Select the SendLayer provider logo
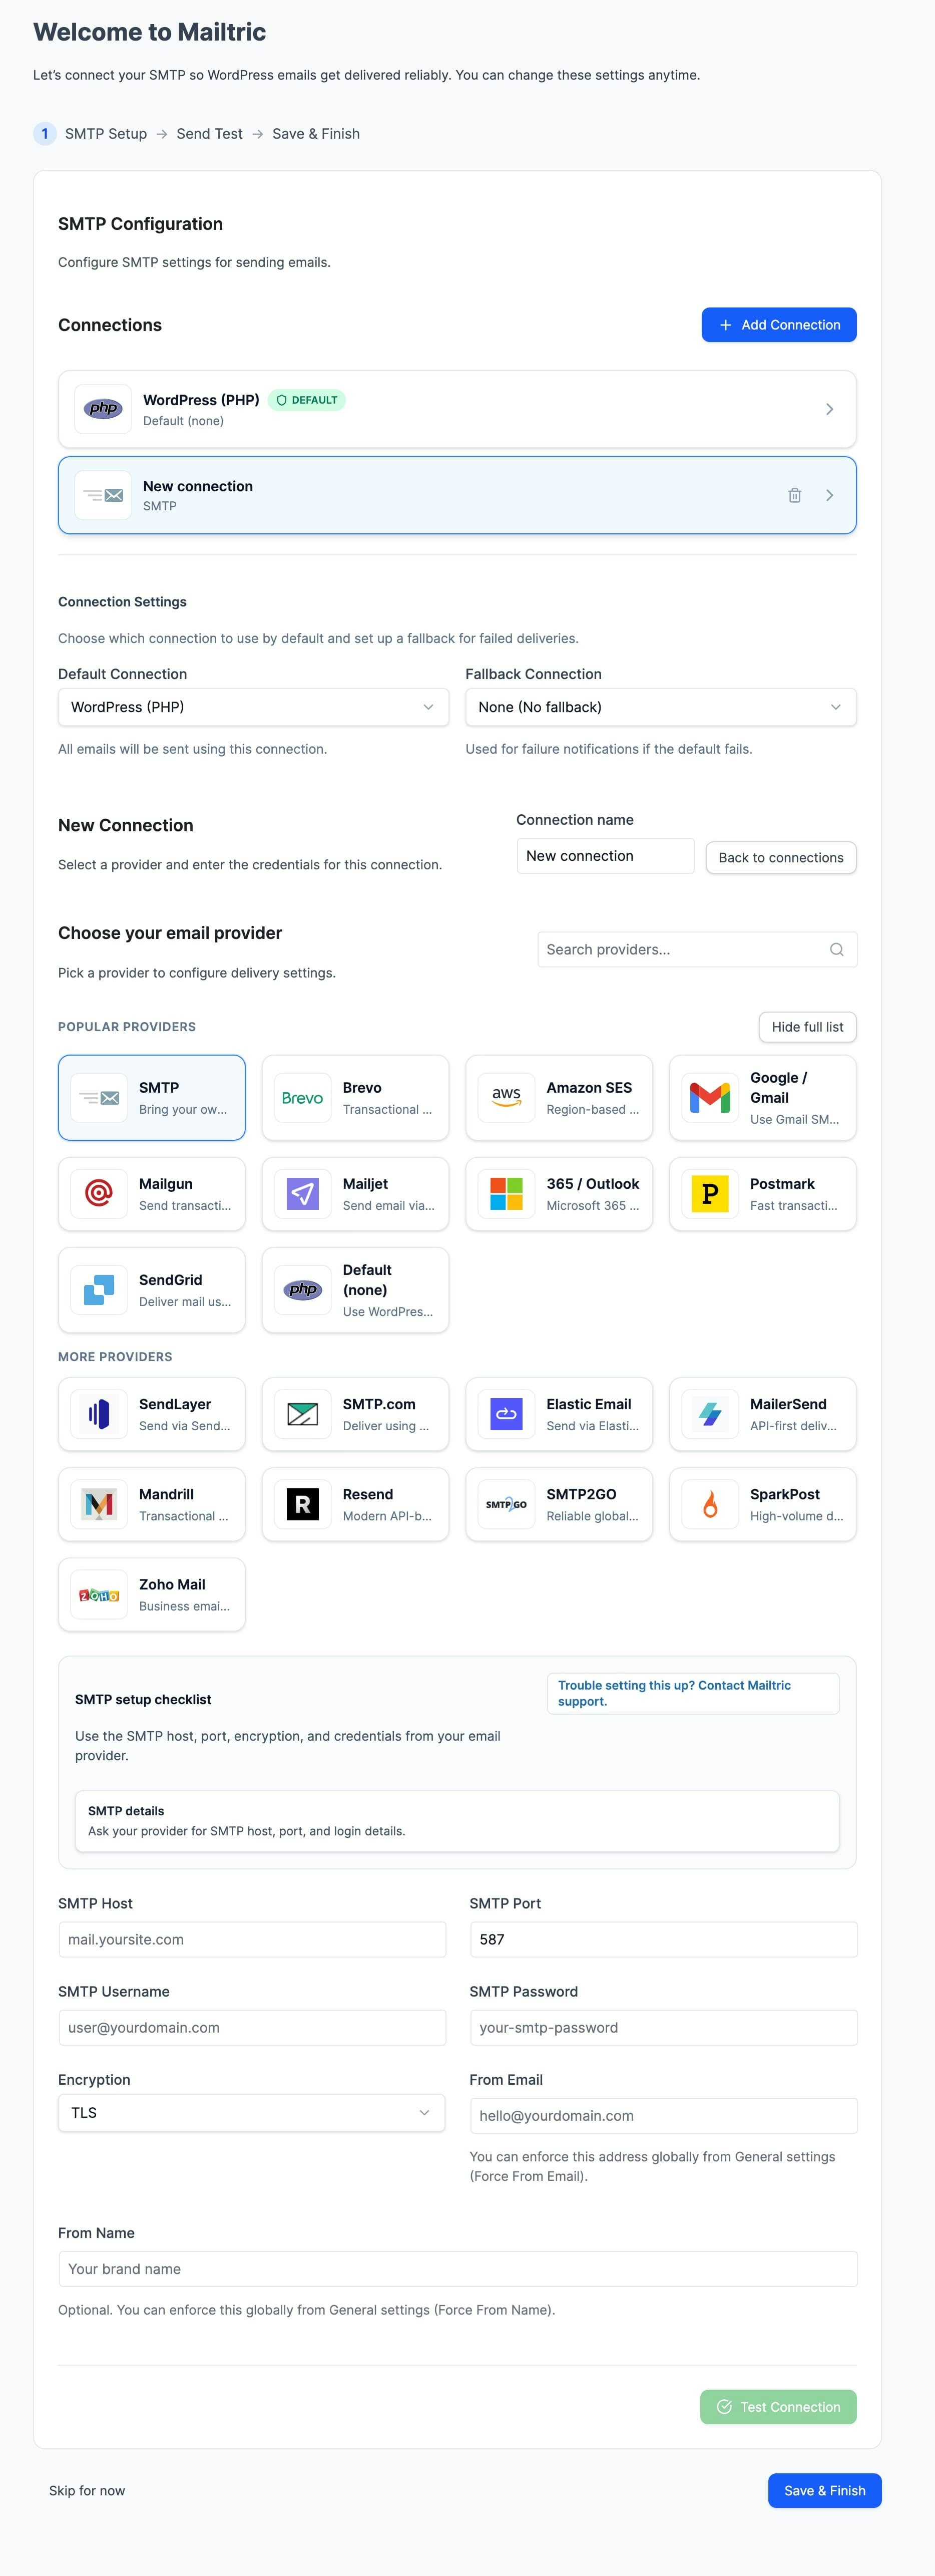 [x=99, y=1414]
